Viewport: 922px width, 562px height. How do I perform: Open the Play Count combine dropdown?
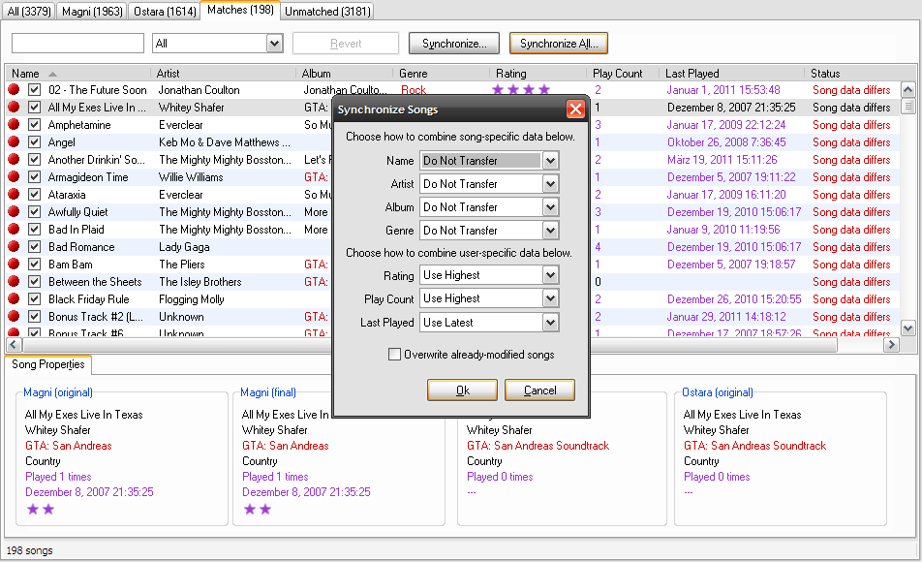click(x=550, y=298)
